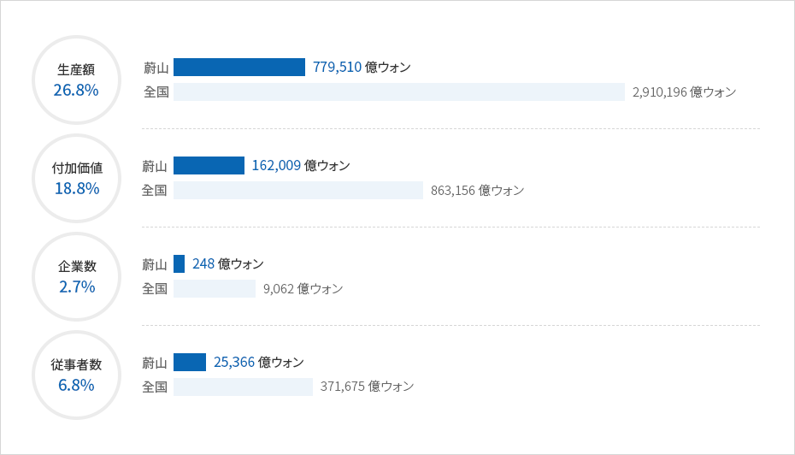This screenshot has width=795, height=455.
Task: Click the 2,910,196 億ウォン value
Action: coord(684,92)
